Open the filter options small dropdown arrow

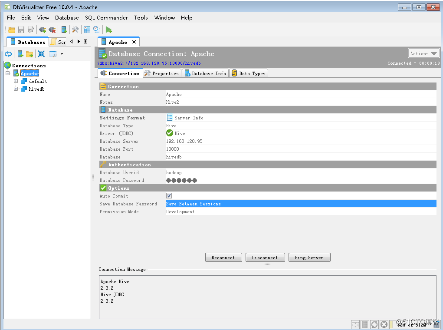click(x=62, y=54)
